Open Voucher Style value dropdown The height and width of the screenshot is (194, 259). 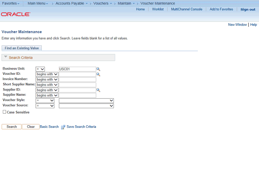click(x=86, y=101)
